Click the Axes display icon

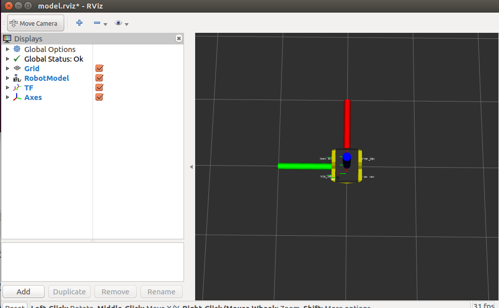pyautogui.click(x=17, y=97)
